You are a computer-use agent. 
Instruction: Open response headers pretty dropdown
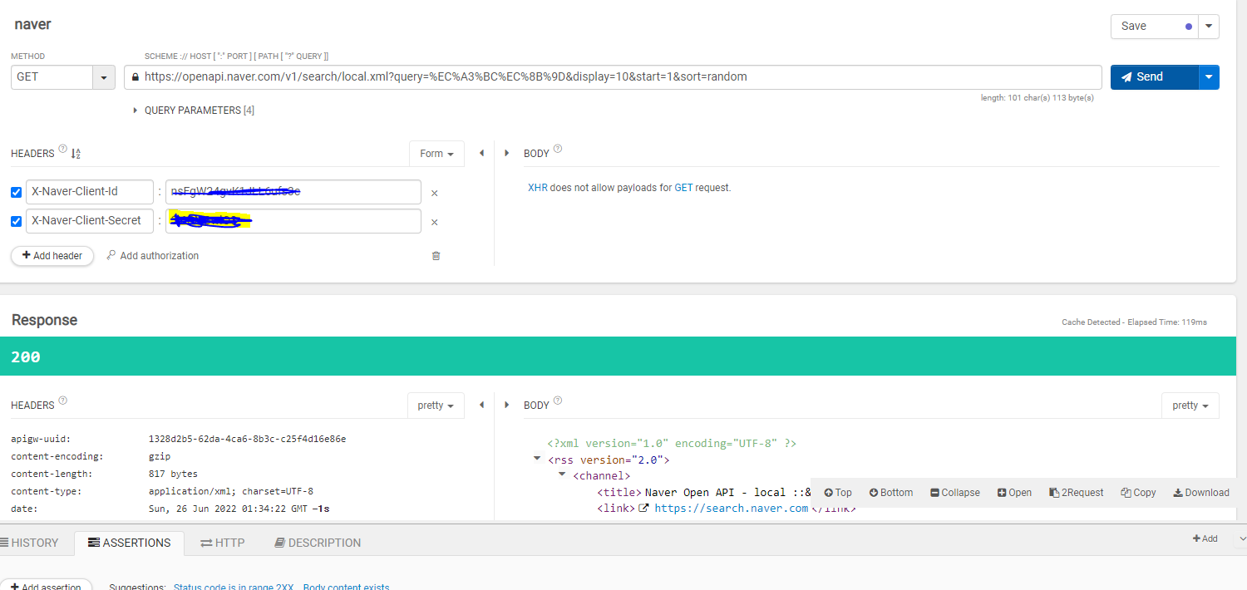pyautogui.click(x=436, y=406)
